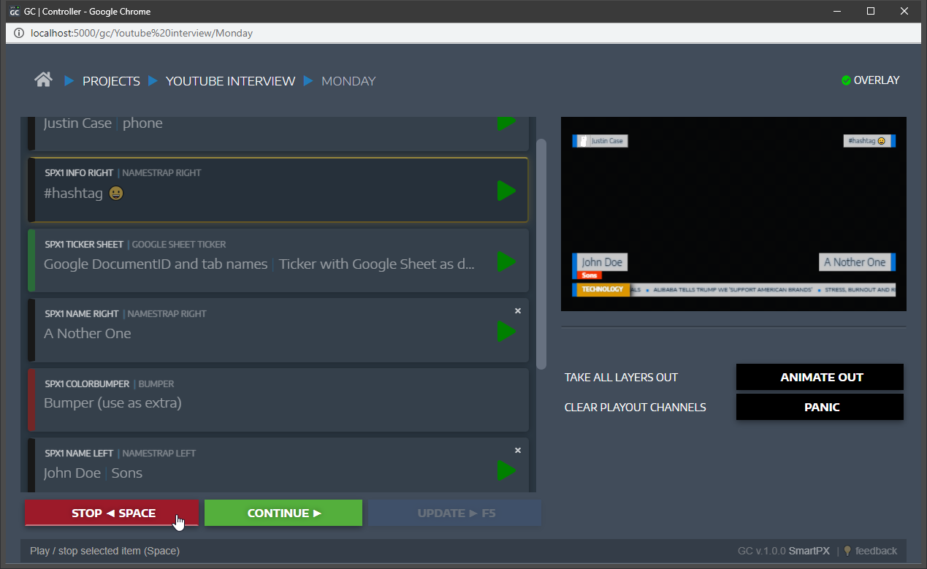Play the John Doe Sons green arrow
This screenshot has height=569, width=927.
tap(506, 470)
